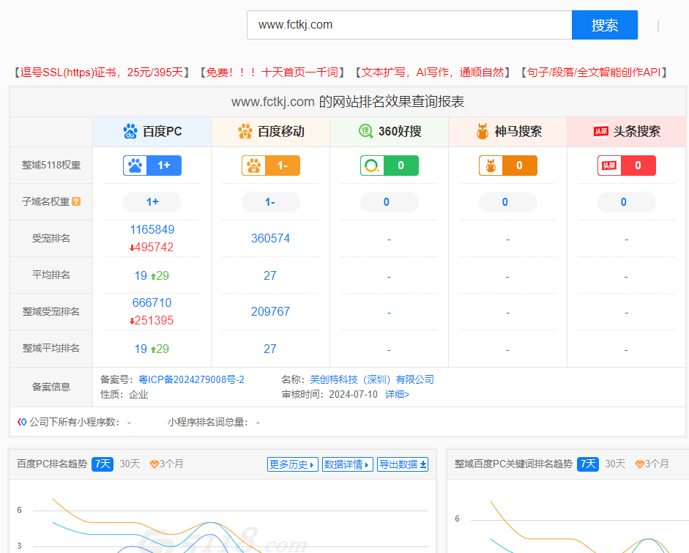
Task: Open the 子域名权重 question mark help icon
Action: pos(76,201)
